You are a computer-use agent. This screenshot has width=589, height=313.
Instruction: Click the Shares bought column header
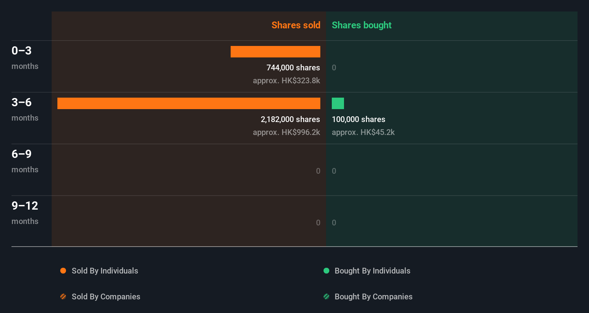tap(362, 25)
